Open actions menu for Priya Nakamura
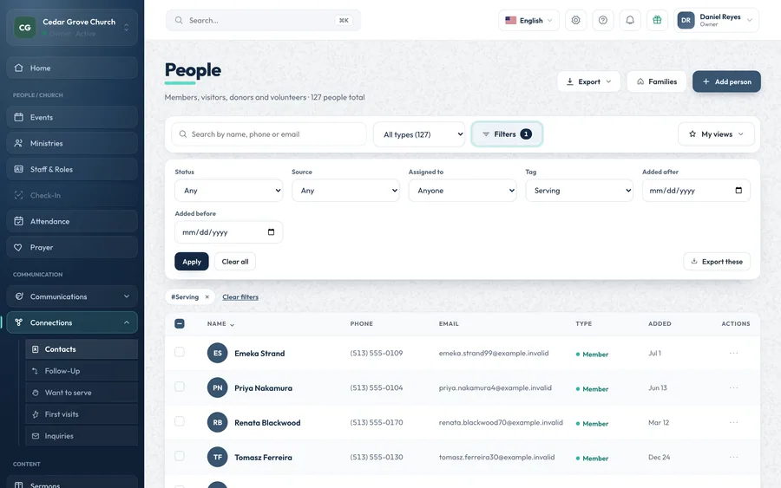781x488 pixels. pyautogui.click(x=733, y=387)
